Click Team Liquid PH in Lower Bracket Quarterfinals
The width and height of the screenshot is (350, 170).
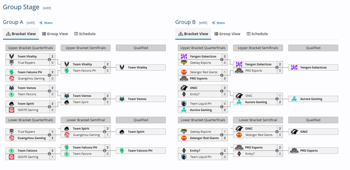pyautogui.click(x=200, y=157)
